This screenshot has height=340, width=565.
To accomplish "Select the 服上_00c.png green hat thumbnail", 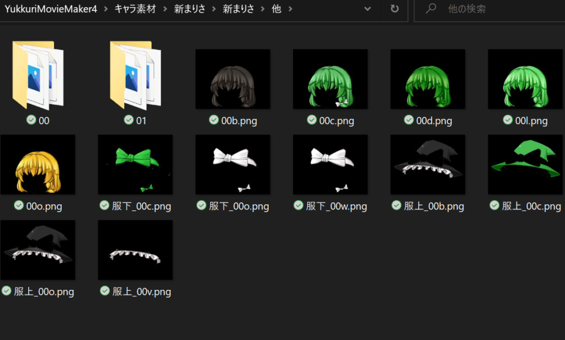I will point(525,164).
